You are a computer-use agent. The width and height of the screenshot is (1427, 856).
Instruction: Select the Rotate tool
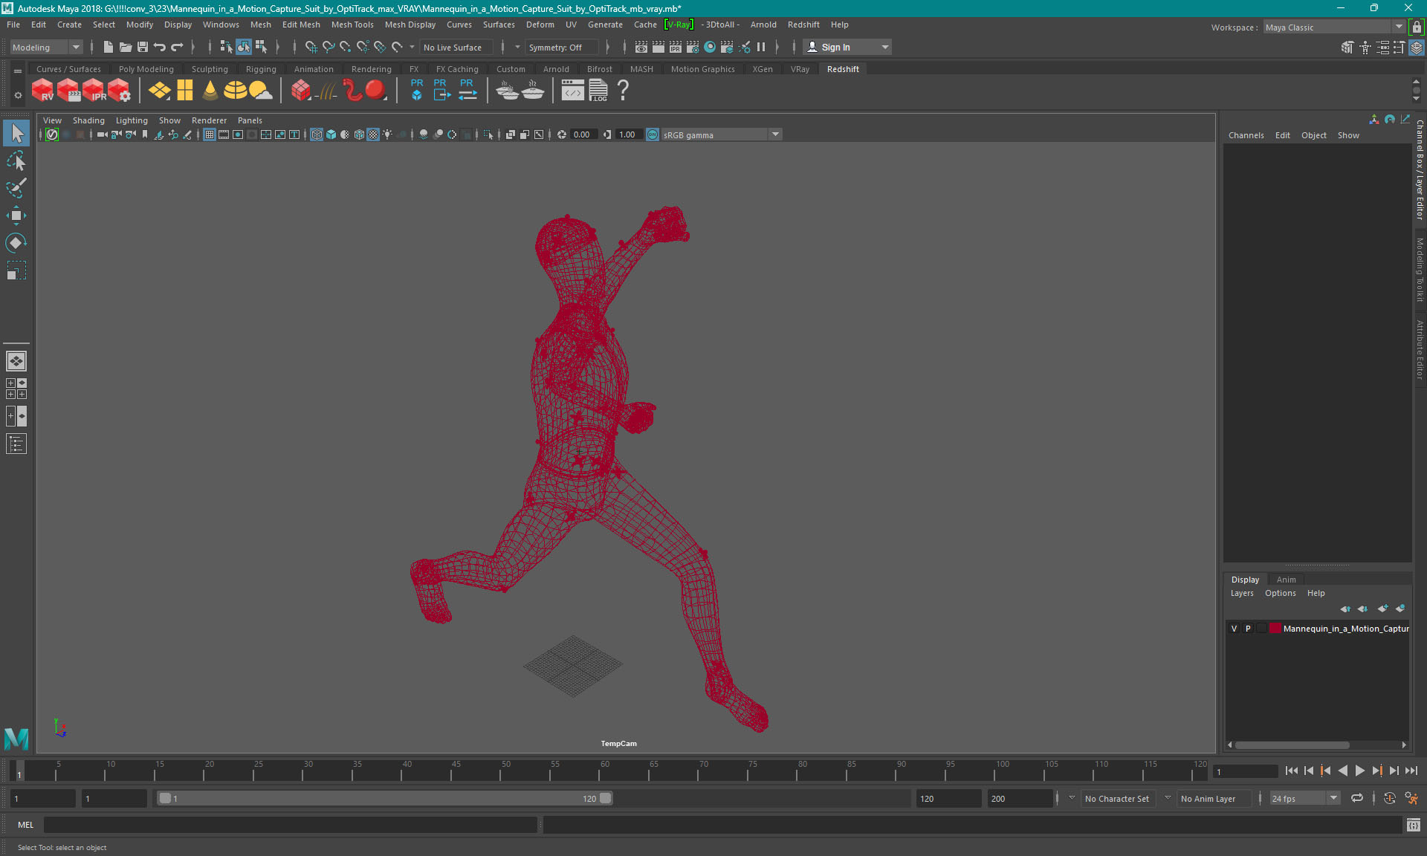coord(16,243)
